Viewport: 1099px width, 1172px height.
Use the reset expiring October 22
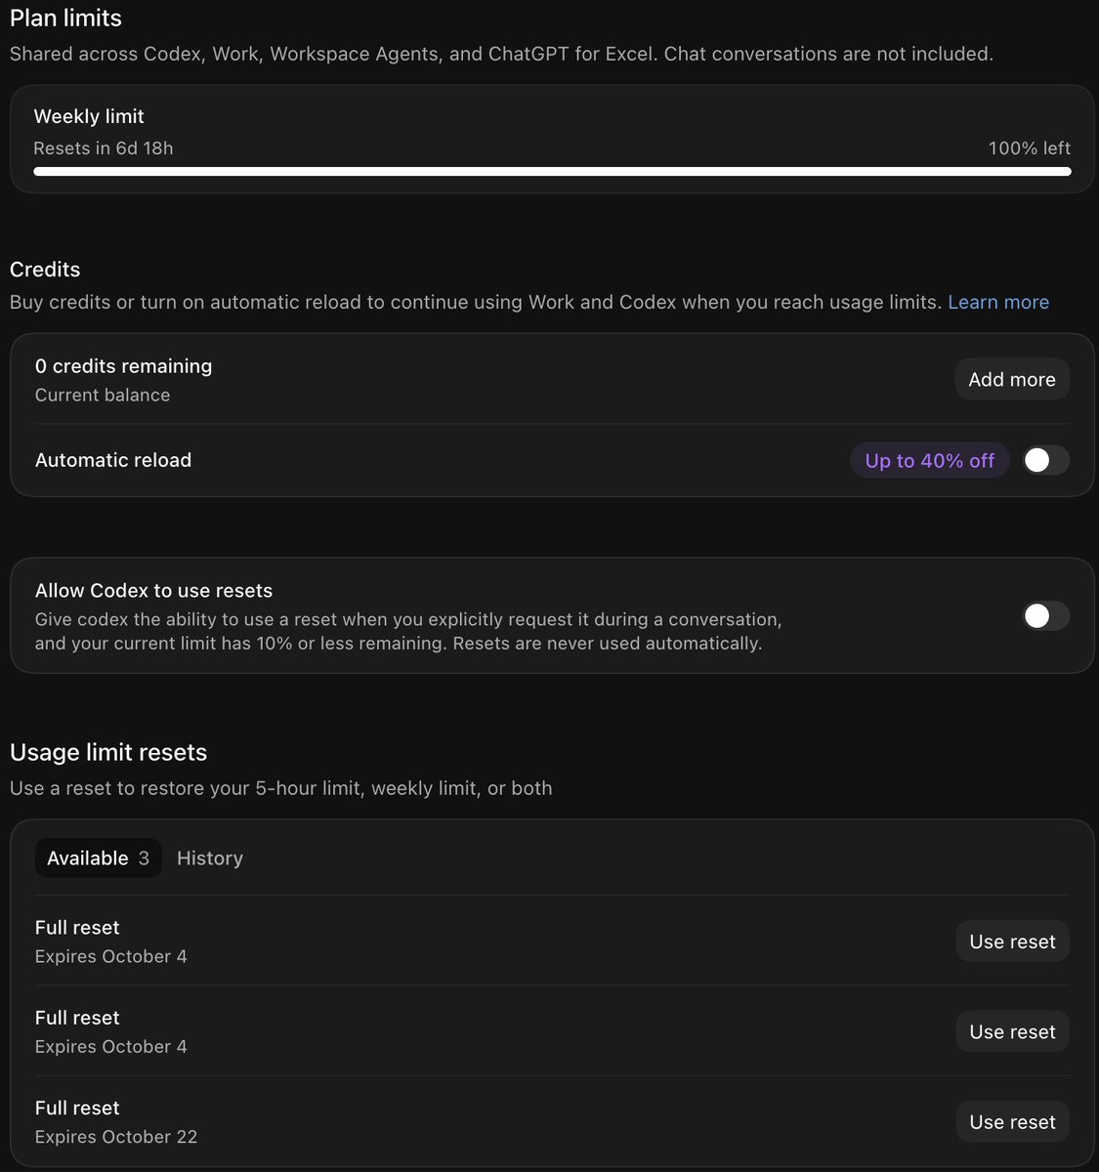click(1012, 1122)
